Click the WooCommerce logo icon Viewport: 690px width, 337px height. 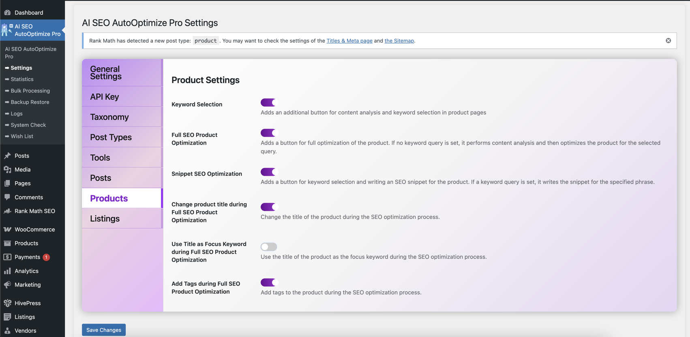click(7, 229)
